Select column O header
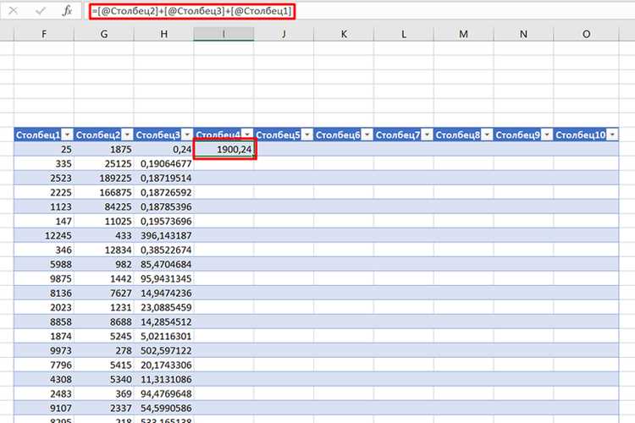Screen dimensions: 635x423 pyautogui.click(x=586, y=34)
